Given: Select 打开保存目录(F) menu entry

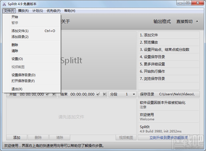Looking at the screenshot, I should 35,81.
